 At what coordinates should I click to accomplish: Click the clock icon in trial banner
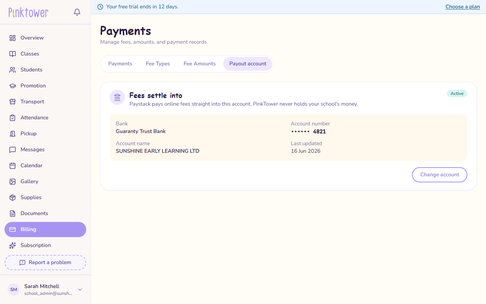[100, 7]
